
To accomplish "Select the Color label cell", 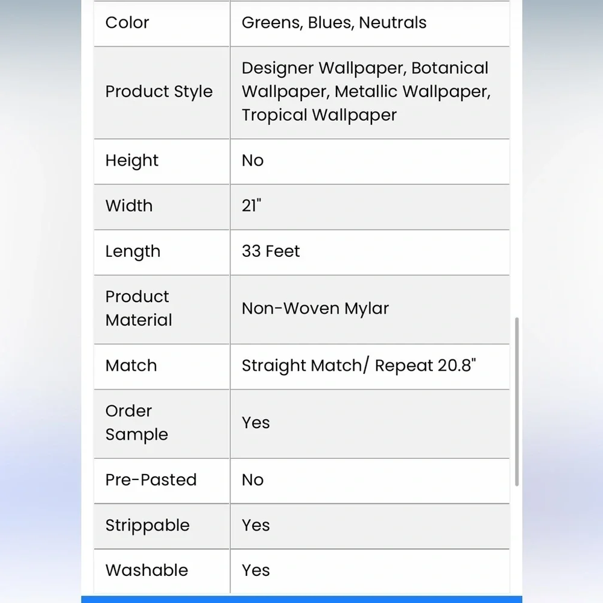I will pos(162,23).
